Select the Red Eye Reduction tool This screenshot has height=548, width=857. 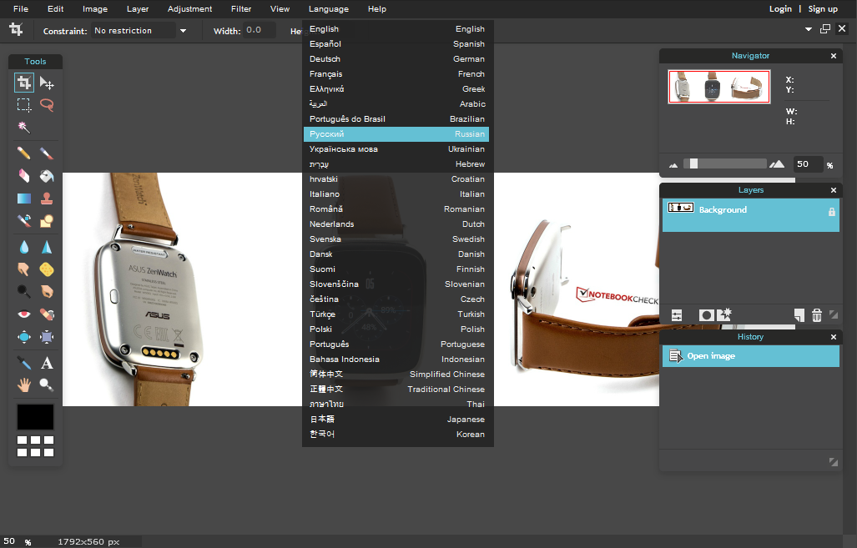(x=24, y=314)
